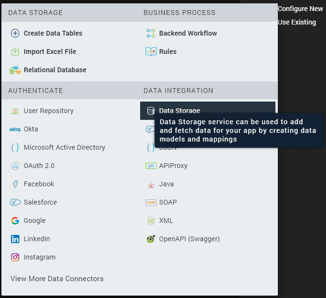Click the Backend Workflow icon
The width and height of the screenshot is (326, 298).
coord(151,33)
